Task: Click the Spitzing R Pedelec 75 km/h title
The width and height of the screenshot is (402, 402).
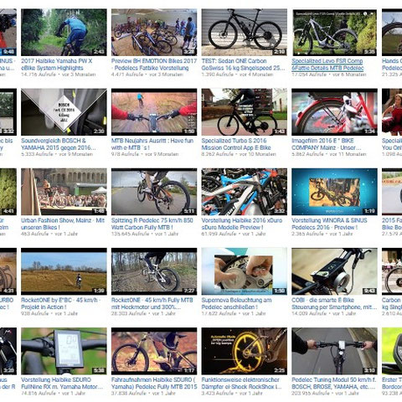Action: tap(152, 224)
